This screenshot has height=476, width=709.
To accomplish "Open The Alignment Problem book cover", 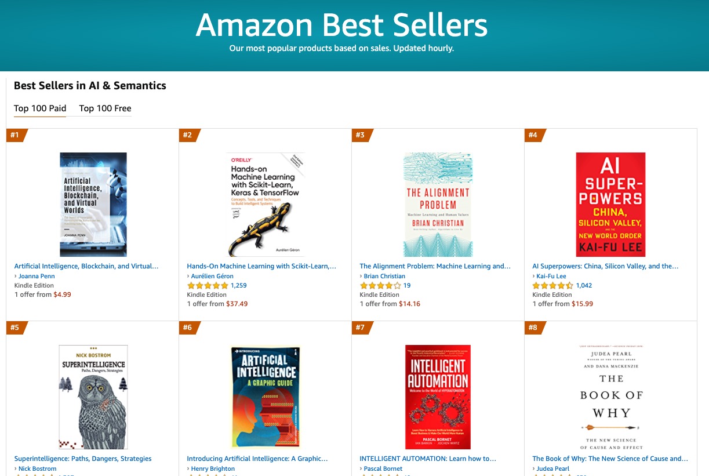I will click(x=437, y=204).
